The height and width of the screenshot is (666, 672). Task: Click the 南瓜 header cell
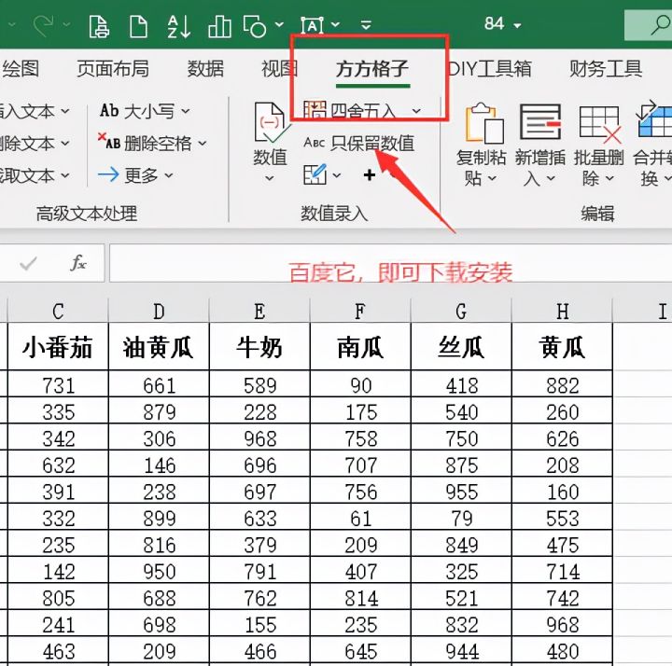[x=360, y=346]
